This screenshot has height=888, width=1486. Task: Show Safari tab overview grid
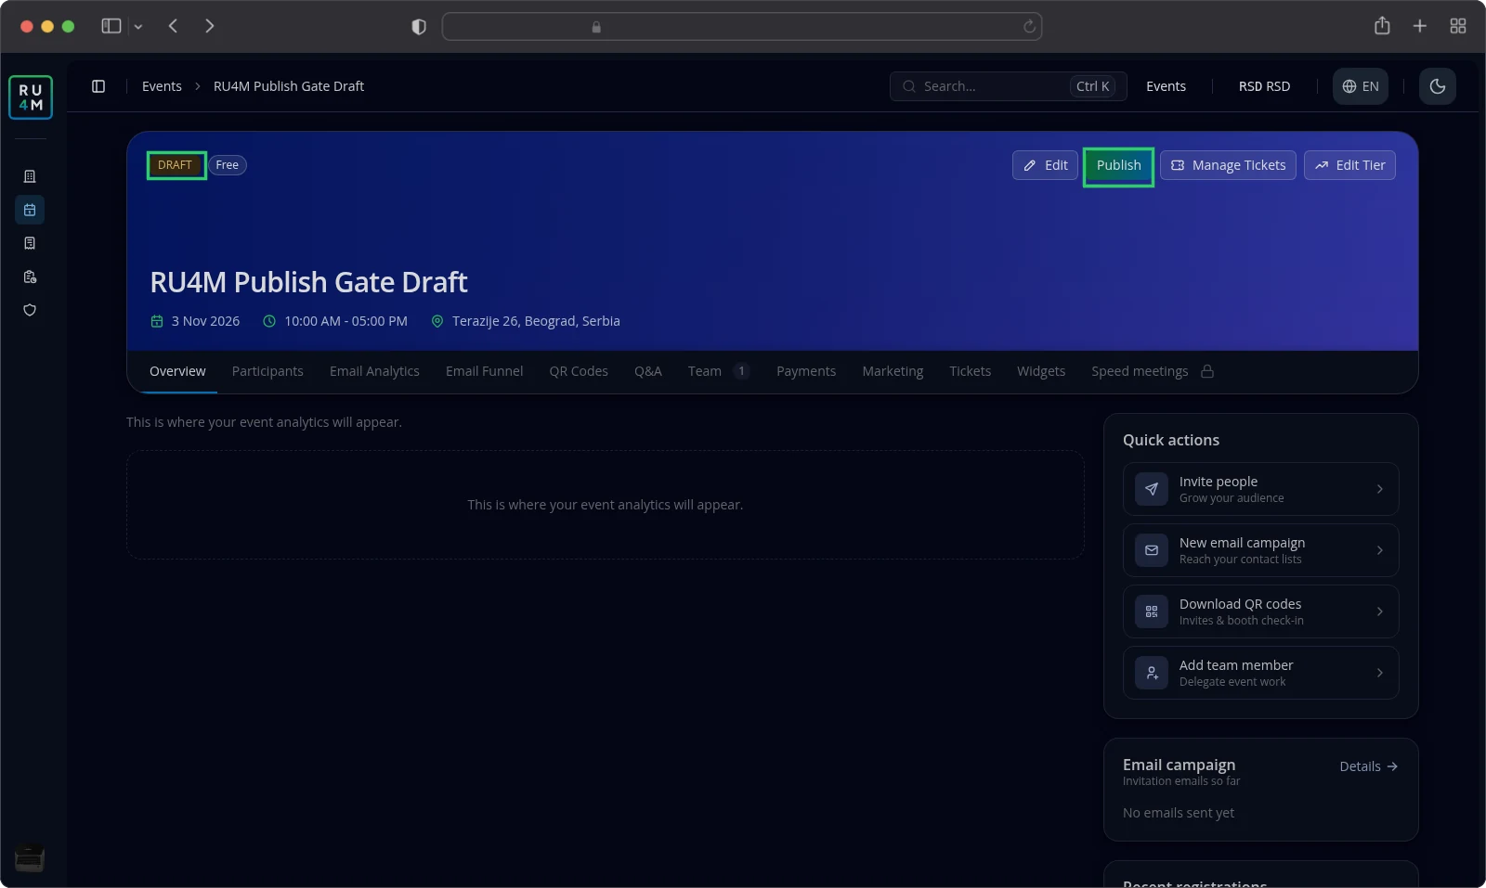click(x=1458, y=26)
